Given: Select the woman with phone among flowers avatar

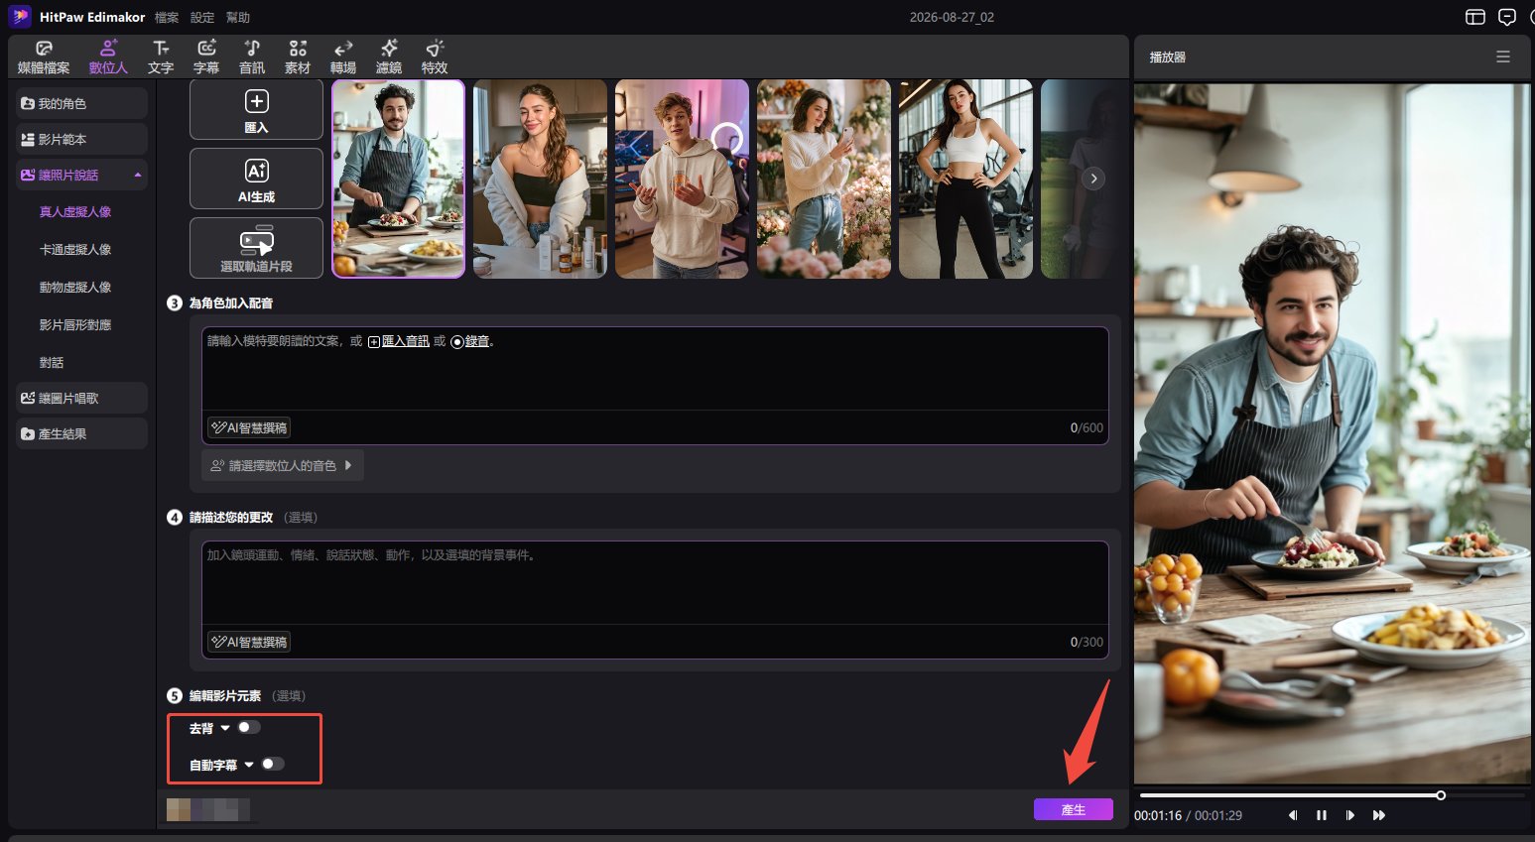Looking at the screenshot, I should click(824, 179).
